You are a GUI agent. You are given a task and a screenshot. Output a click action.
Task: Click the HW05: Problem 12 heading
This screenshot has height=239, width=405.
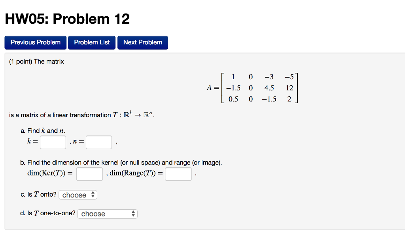point(66,19)
